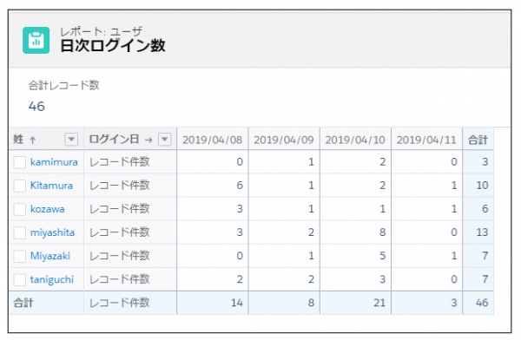521x340 pixels.
Task: Click レコード件数 in the kamimura row
Action: pos(120,162)
